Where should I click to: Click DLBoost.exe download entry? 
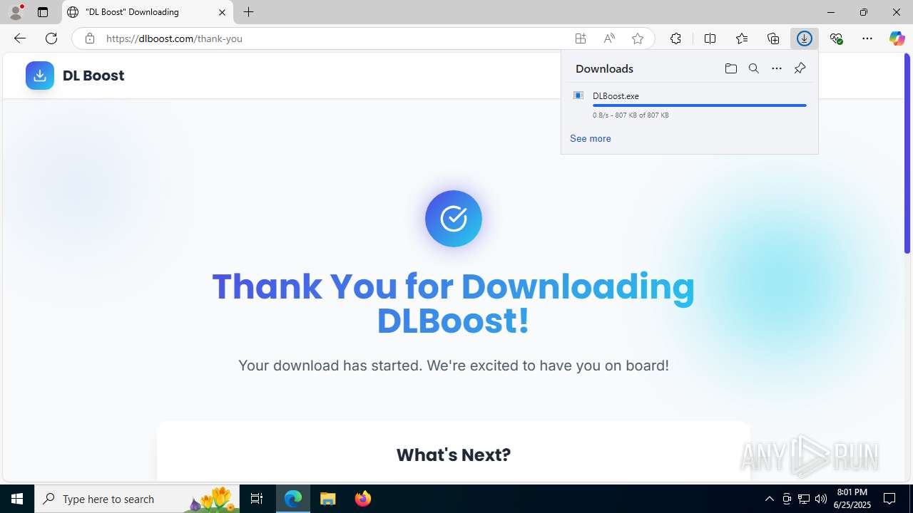coord(690,104)
